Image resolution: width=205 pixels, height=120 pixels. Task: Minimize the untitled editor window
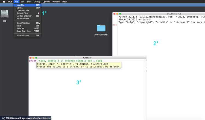33,58
